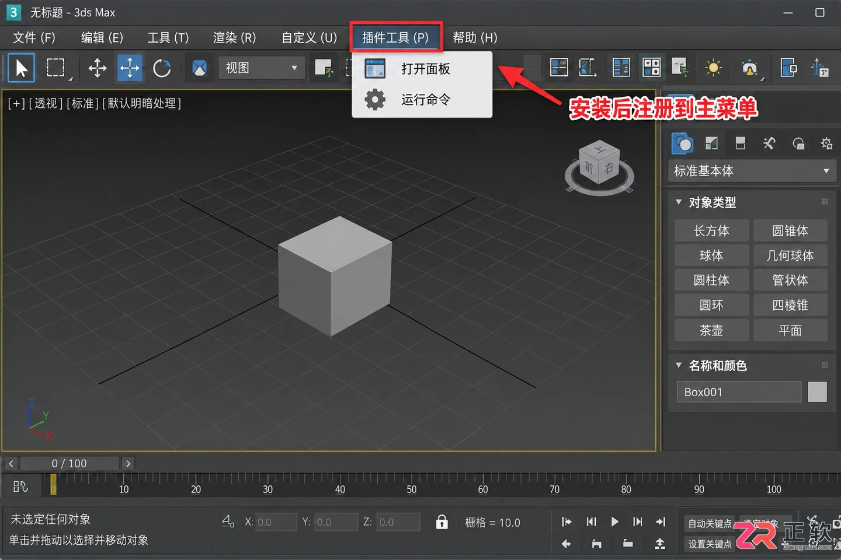The width and height of the screenshot is (841, 560).
Task: Select the arrow Select Object tool
Action: [22, 68]
